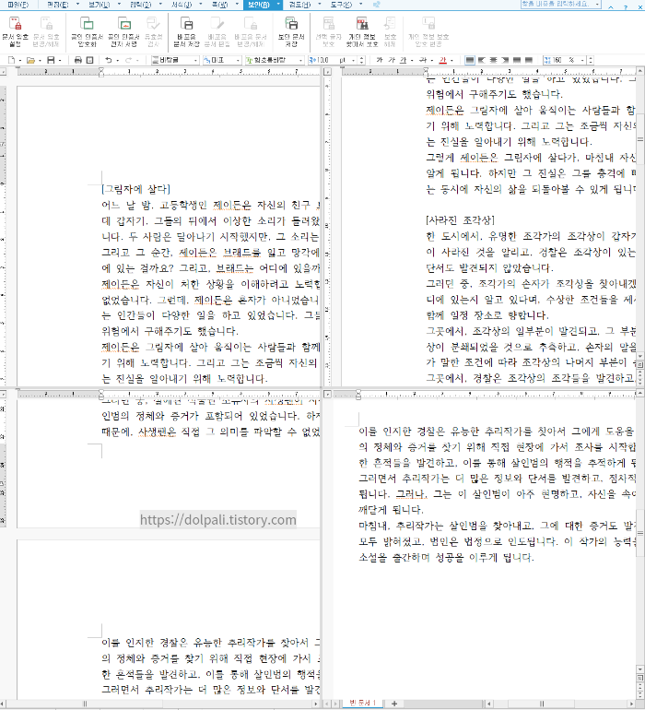Viewport: 645px width, 710px height.
Task: Increase line spacing with the stepper
Action: click(x=591, y=57)
